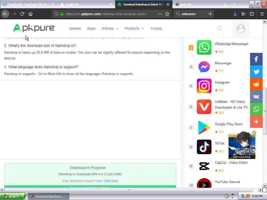This screenshot has height=200, width=267.
Task: Share page on VK
Action: [256, 97]
